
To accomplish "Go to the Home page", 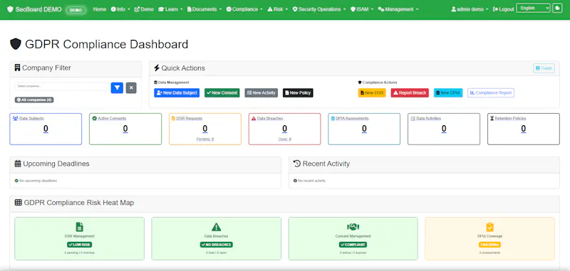I will [x=100, y=9].
